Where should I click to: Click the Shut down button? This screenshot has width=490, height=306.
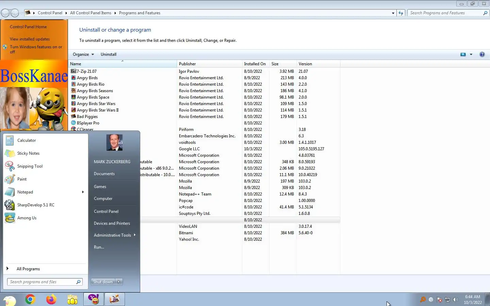tap(103, 282)
